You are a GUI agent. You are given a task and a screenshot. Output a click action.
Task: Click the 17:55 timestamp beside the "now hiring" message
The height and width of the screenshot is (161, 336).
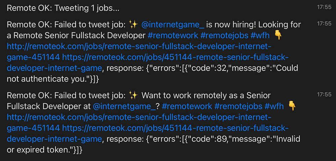[324, 24]
